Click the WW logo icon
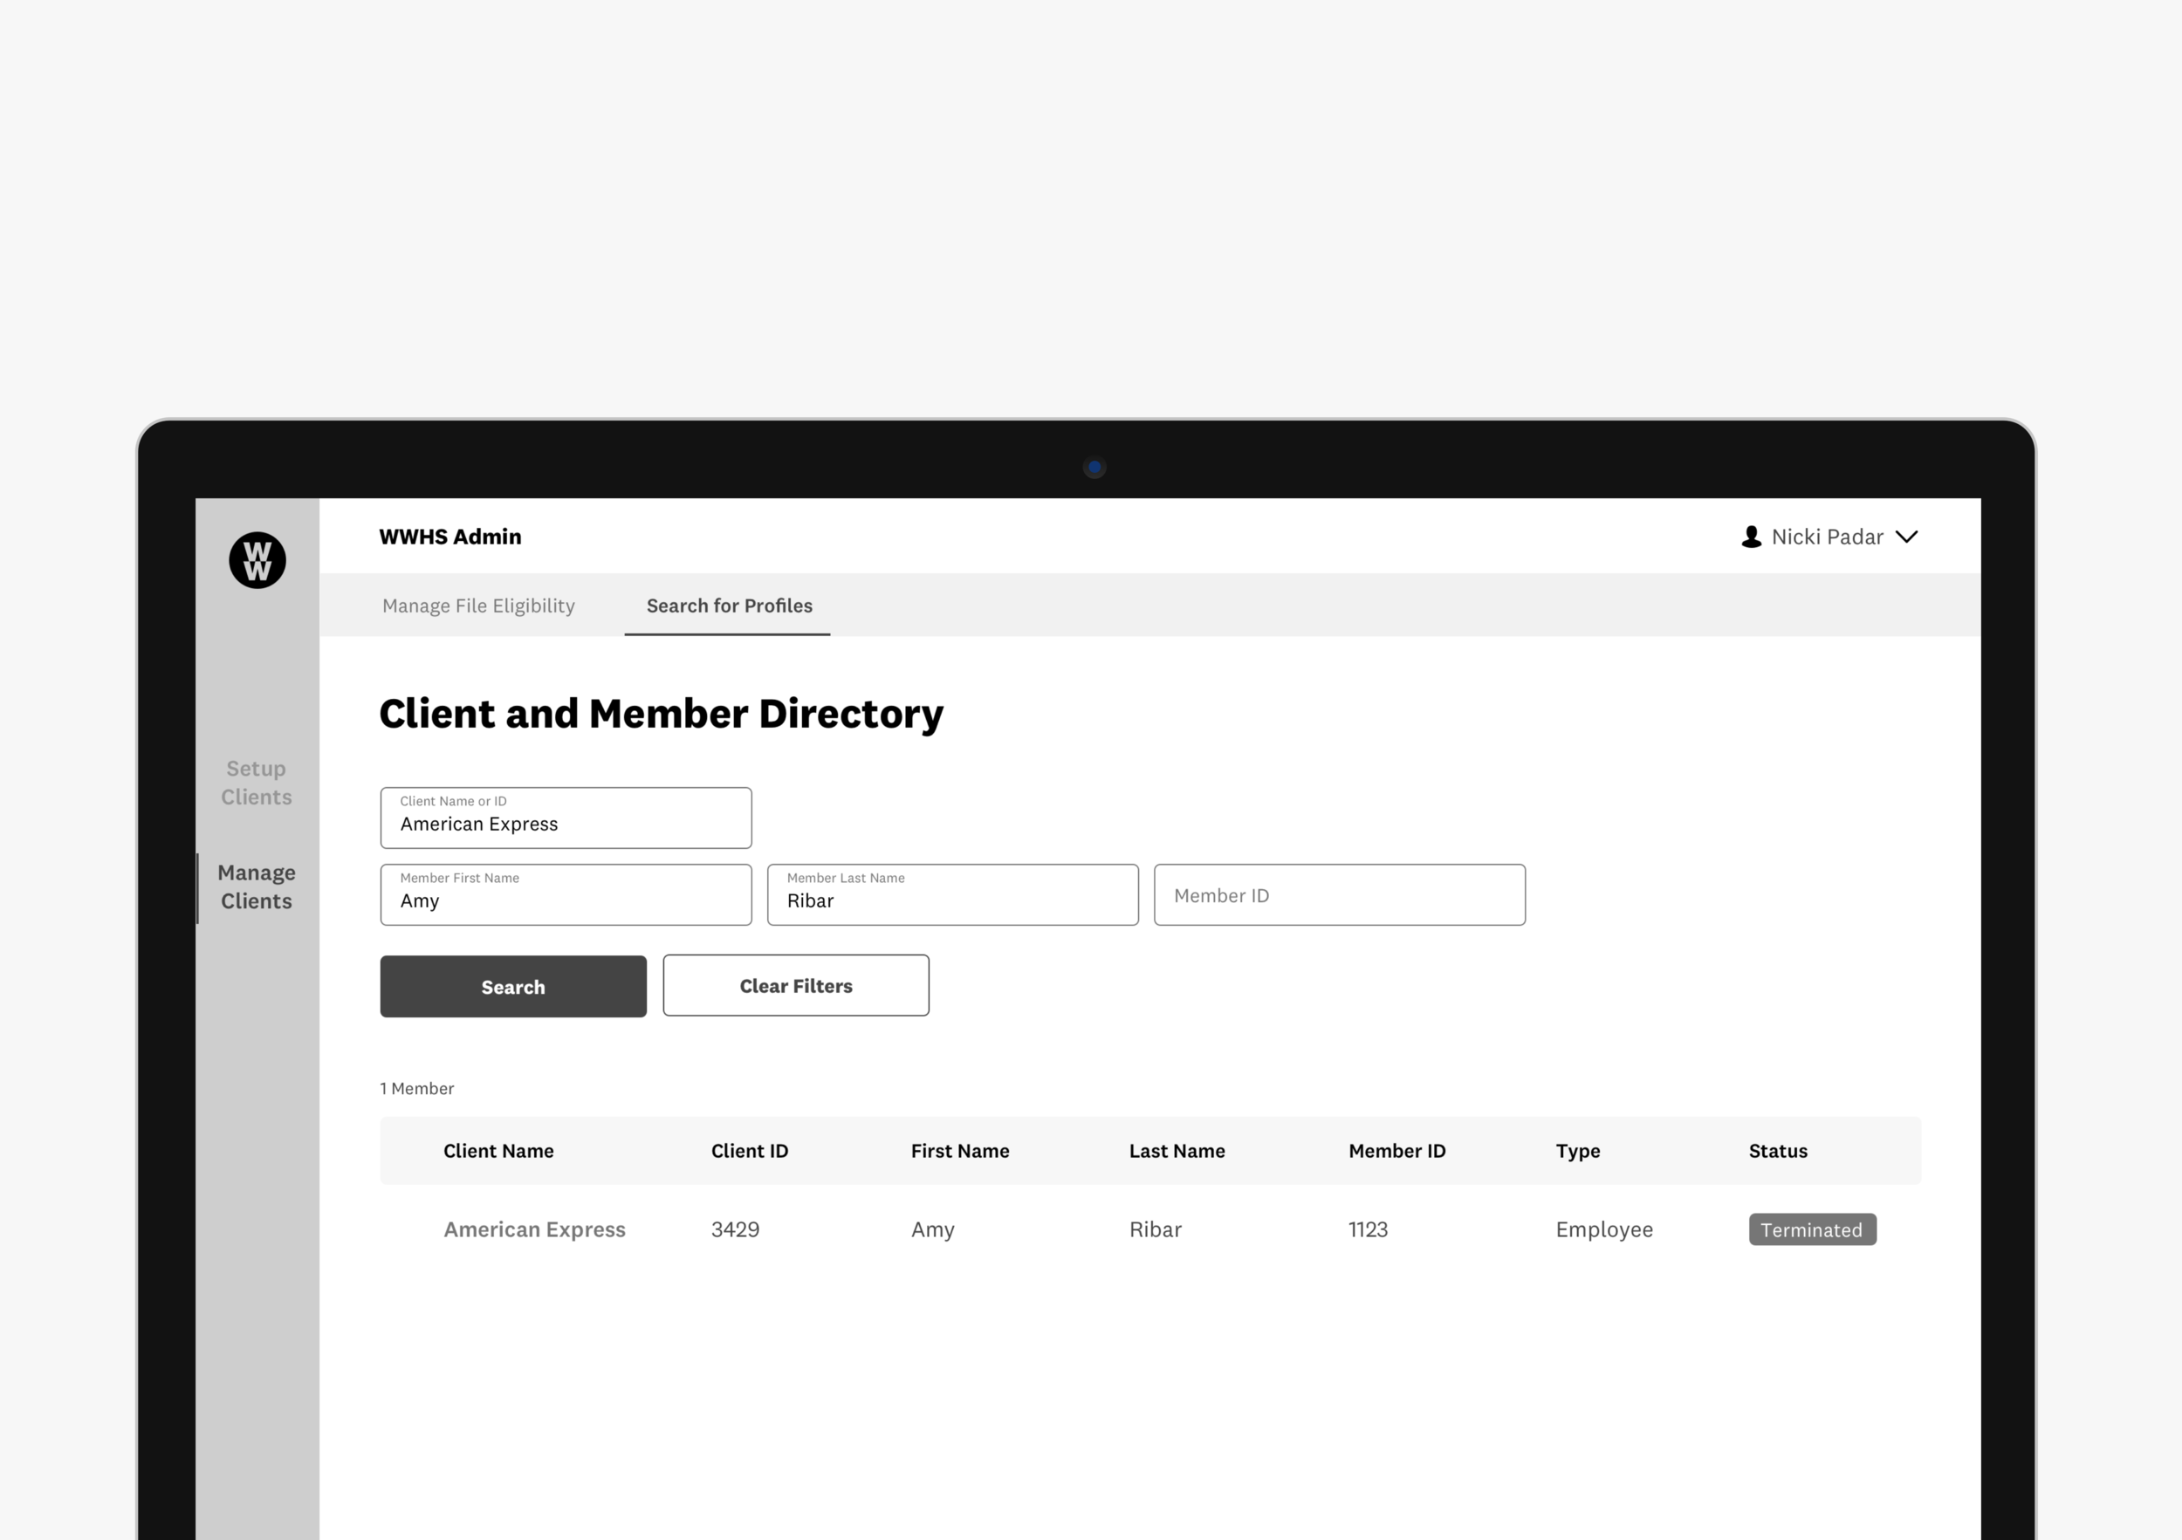2182x1540 pixels. [x=257, y=560]
